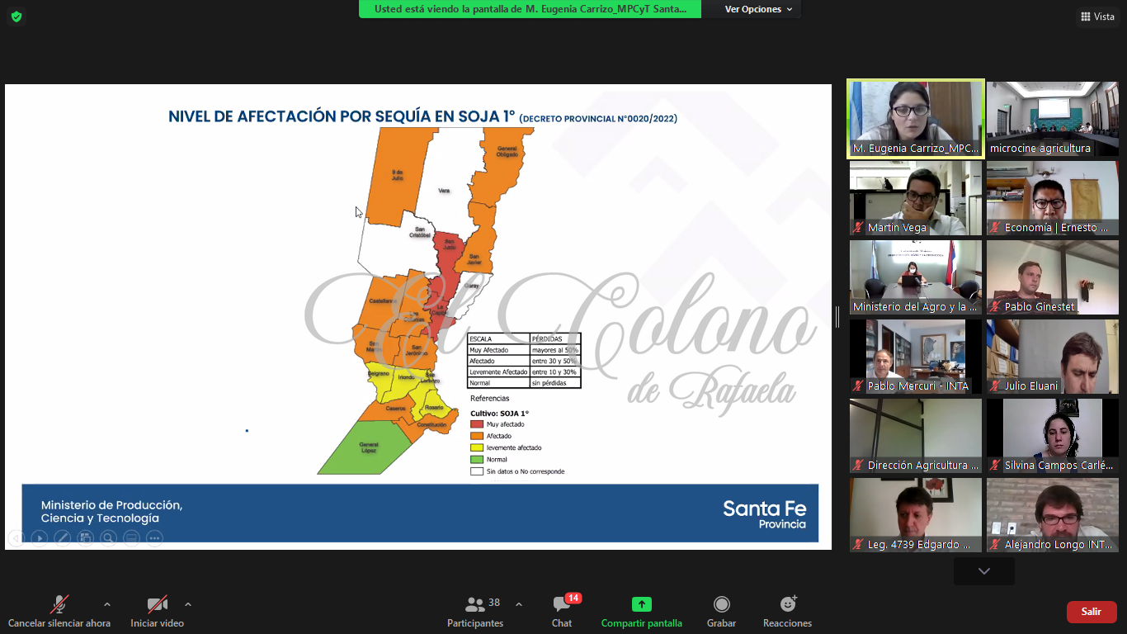Image resolution: width=1127 pixels, height=634 pixels.
Task: Expand audio options next to the microphone
Action: pyautogui.click(x=106, y=603)
